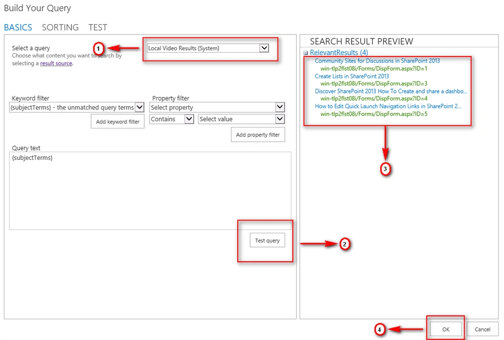Viewport: 504px width, 340px height.
Task: Collapse the RelevantResults tree node
Action: coord(306,53)
